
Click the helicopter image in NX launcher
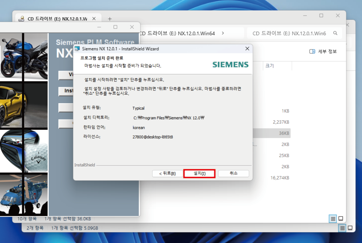tap(24, 195)
